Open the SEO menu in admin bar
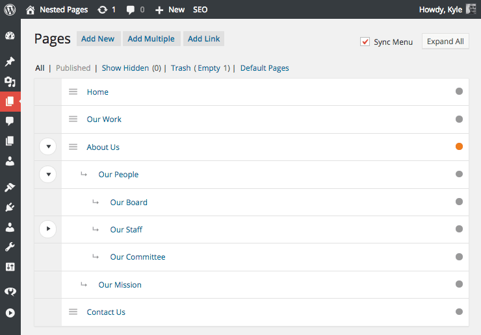 pyautogui.click(x=200, y=10)
